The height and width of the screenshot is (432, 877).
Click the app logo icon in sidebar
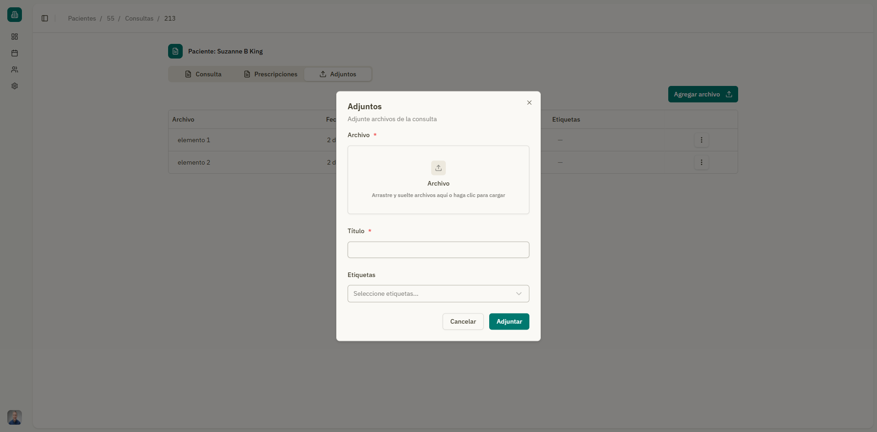click(x=15, y=15)
